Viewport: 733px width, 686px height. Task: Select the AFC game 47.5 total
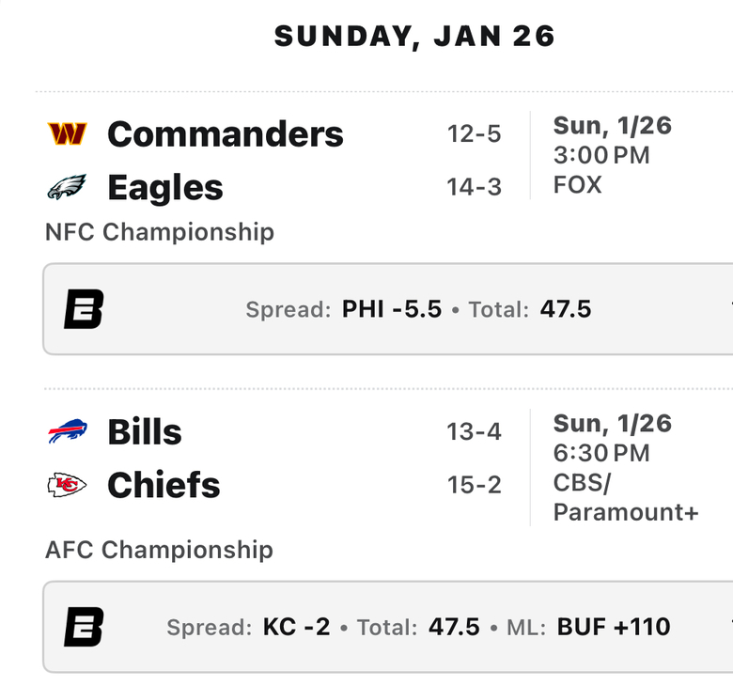point(454,627)
